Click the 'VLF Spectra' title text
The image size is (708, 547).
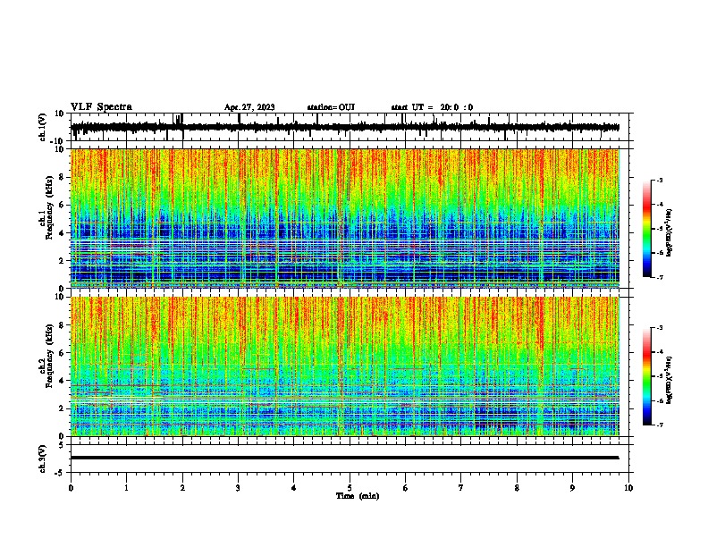[101, 106]
